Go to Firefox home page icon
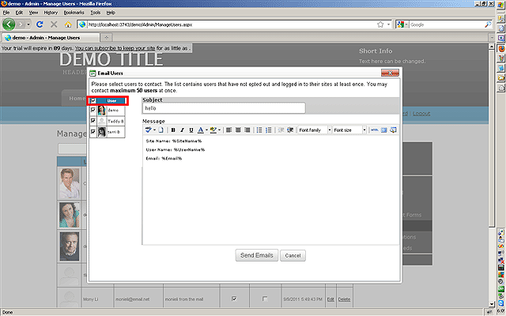This screenshot has height=316, width=506. (68, 24)
